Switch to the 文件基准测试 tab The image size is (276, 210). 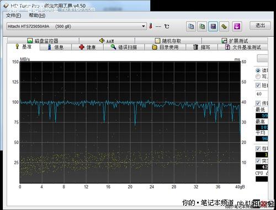[243, 47]
